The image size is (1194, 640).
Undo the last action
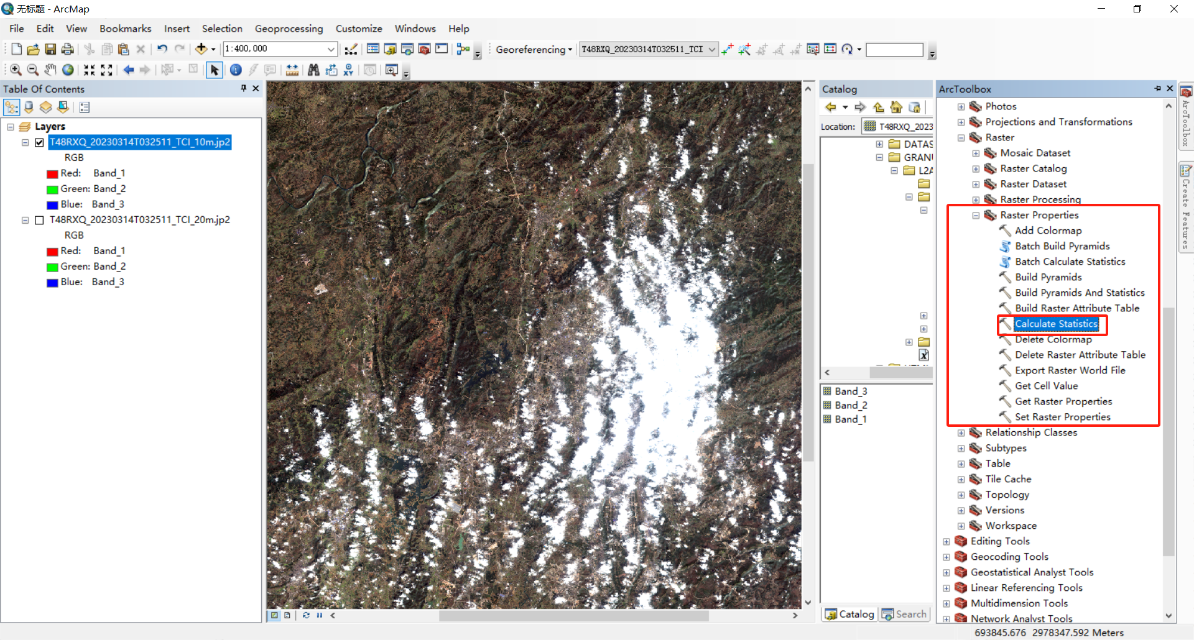click(x=162, y=49)
